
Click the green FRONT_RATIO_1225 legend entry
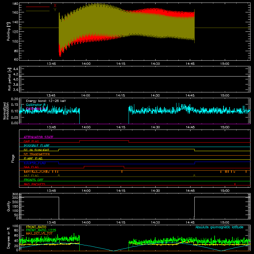[41, 230]
